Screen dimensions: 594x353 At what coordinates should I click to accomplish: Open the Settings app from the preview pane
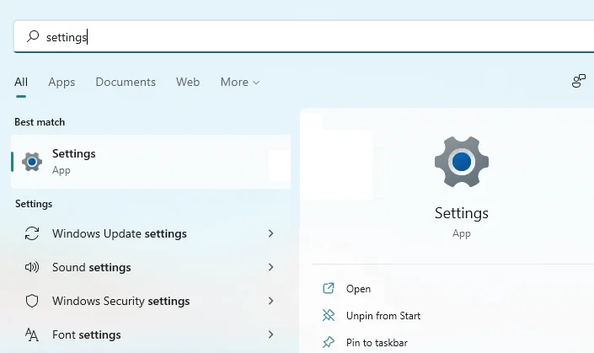(358, 289)
